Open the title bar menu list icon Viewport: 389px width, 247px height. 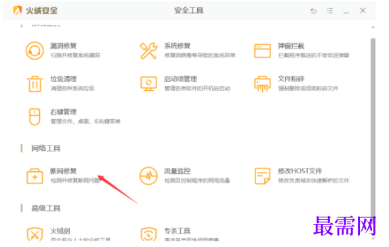[330, 11]
